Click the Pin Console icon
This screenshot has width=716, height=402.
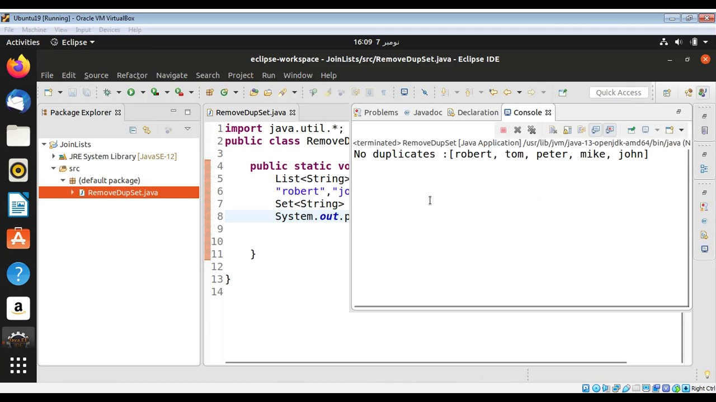click(631, 130)
